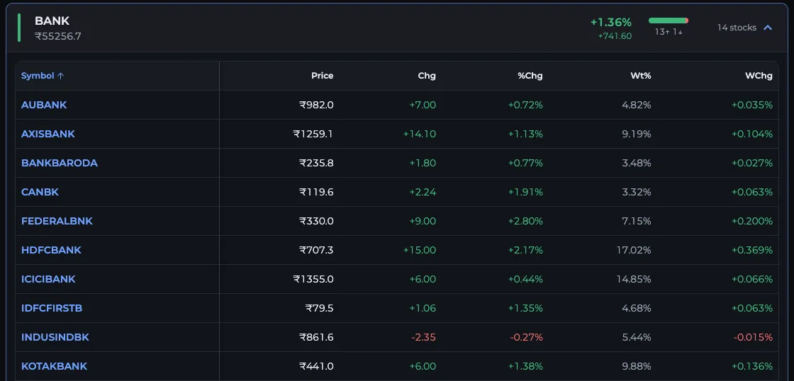Click INDUSINDBK weighted change -0.015%
Image resolution: width=794 pixels, height=381 pixels.
pos(753,337)
